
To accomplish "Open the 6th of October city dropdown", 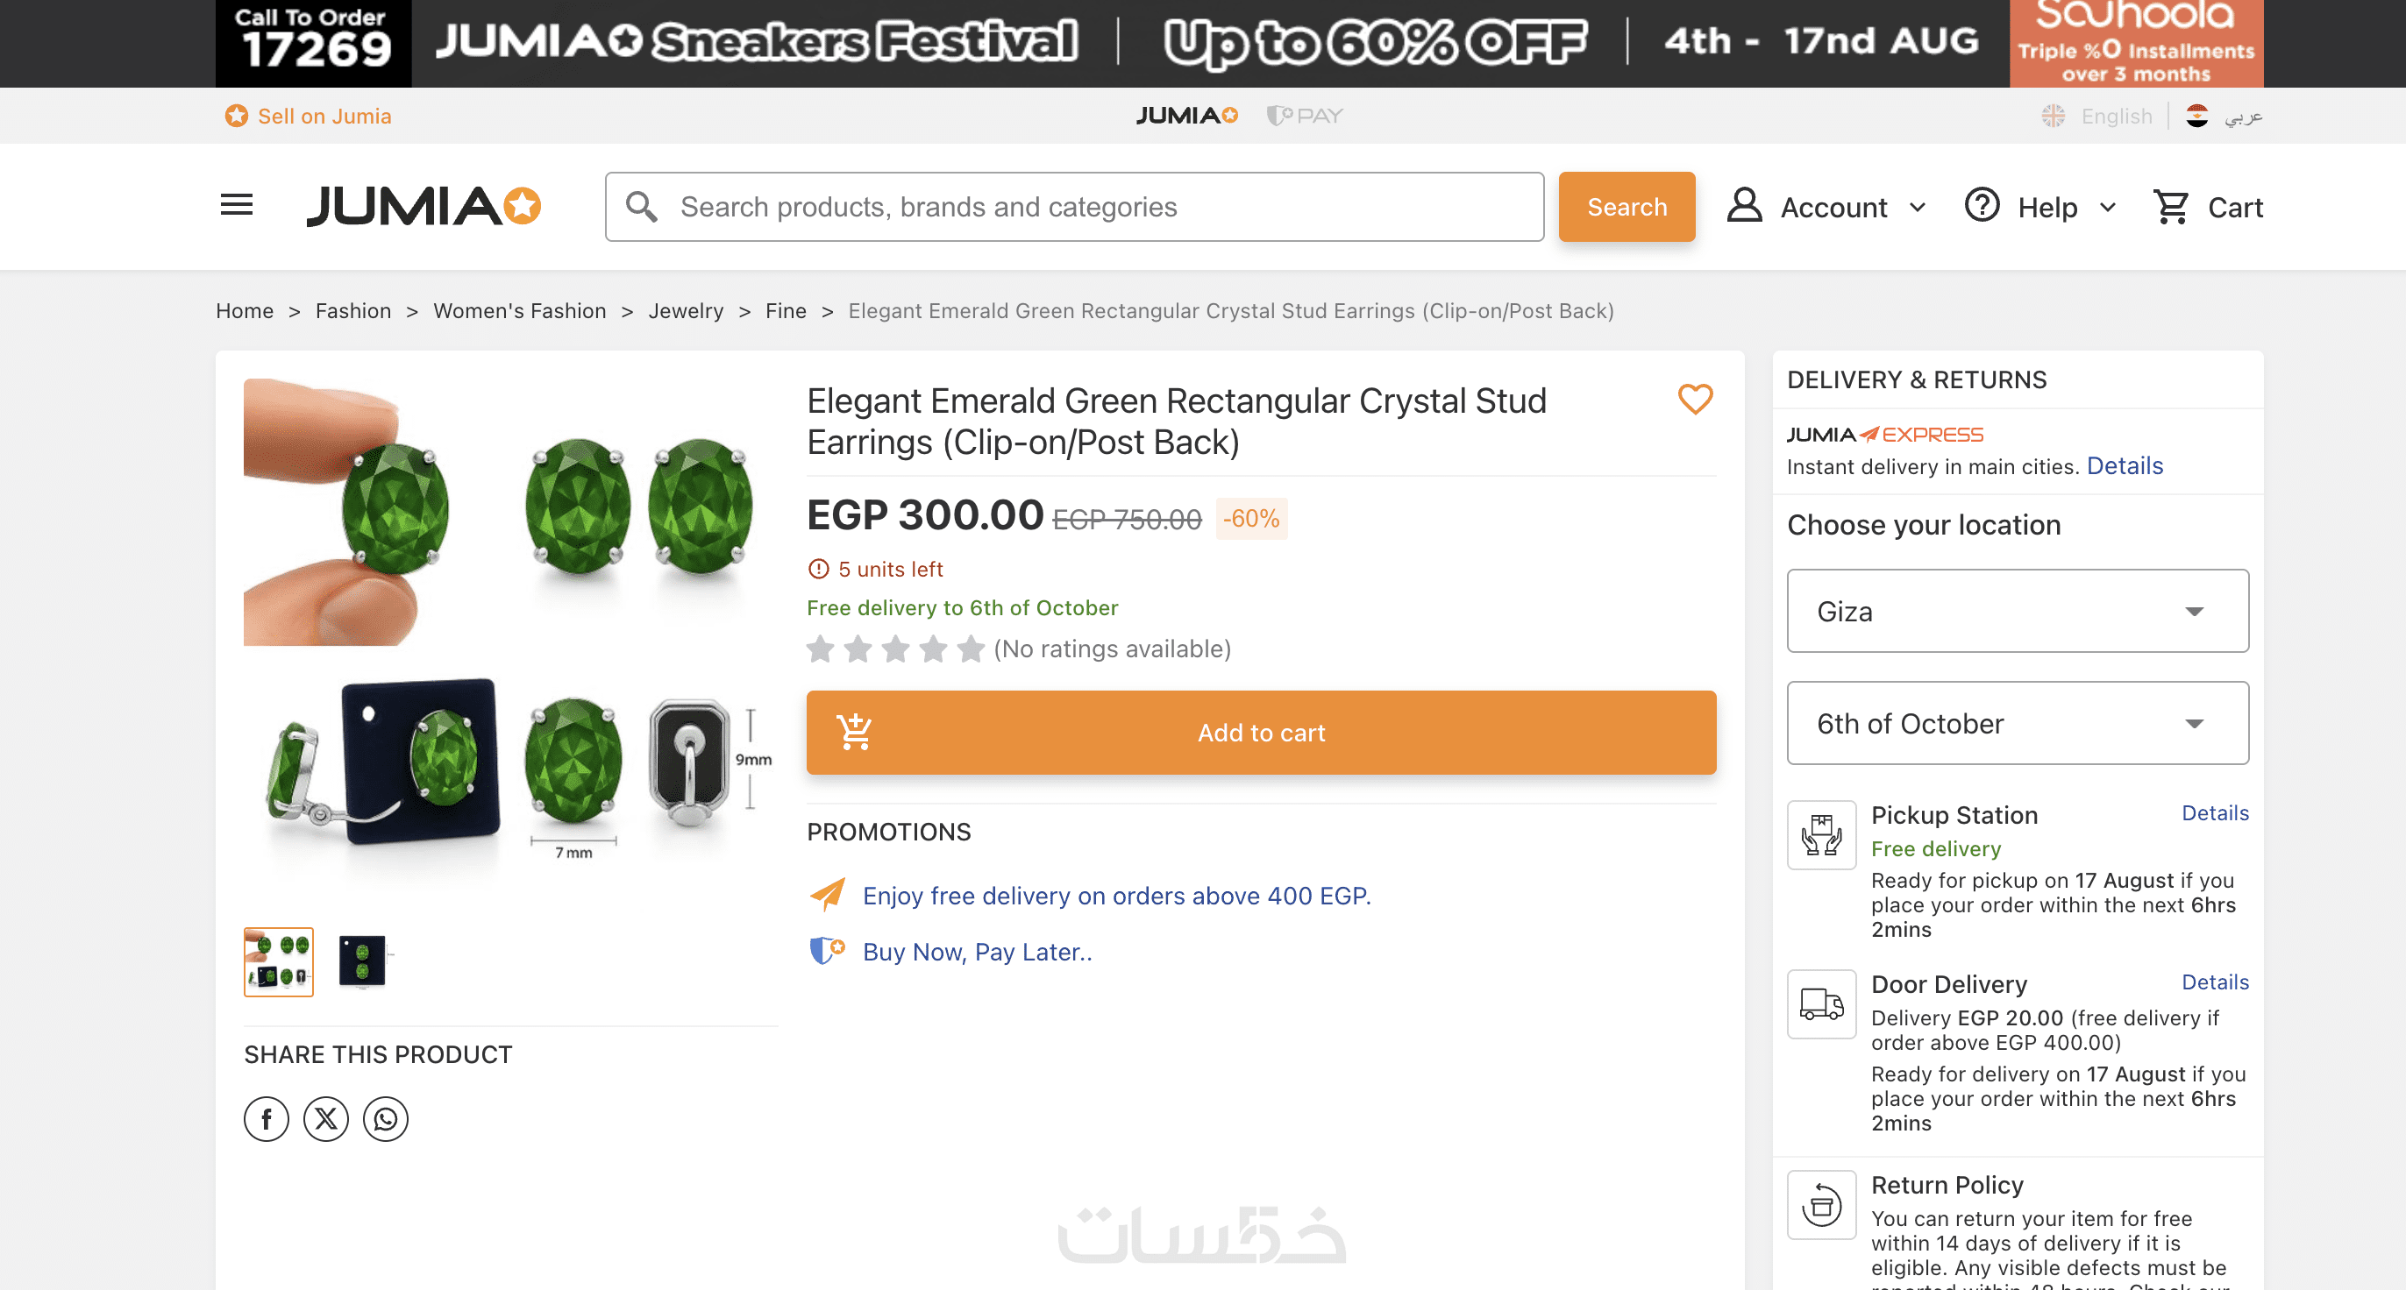I will [x=2018, y=723].
